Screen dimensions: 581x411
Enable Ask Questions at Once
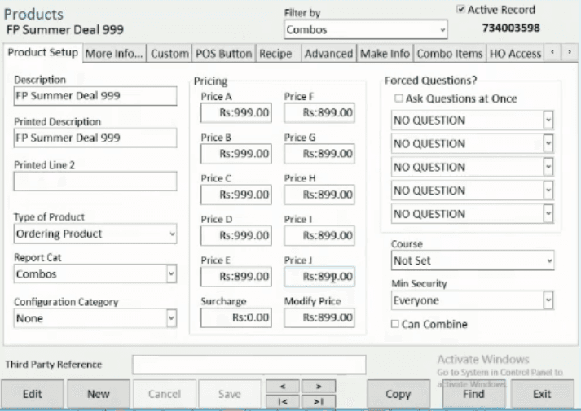(x=398, y=98)
